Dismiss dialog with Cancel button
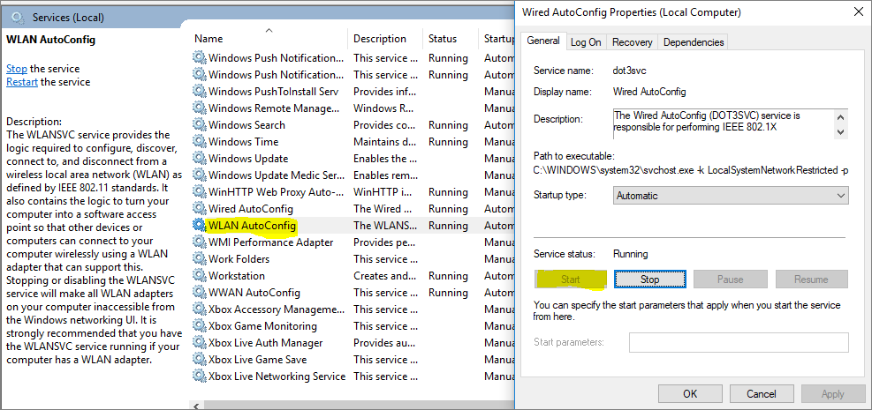 click(x=762, y=394)
